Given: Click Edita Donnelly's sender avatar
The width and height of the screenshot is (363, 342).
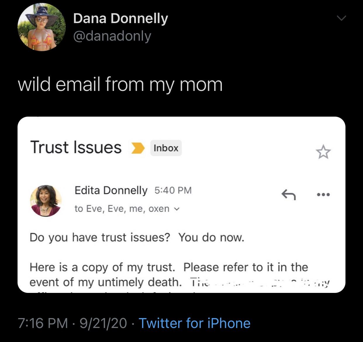Looking at the screenshot, I should click(x=46, y=201).
